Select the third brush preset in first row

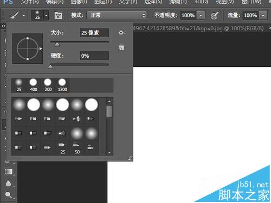pyautogui.click(x=48, y=105)
